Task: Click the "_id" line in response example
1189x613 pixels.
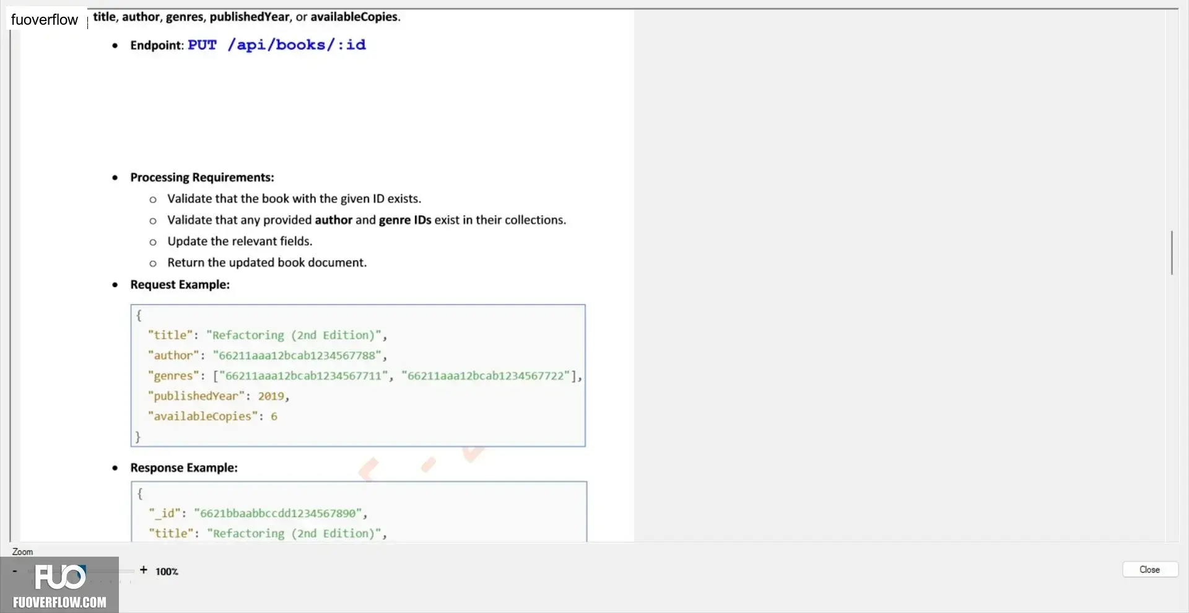Action: [258, 513]
